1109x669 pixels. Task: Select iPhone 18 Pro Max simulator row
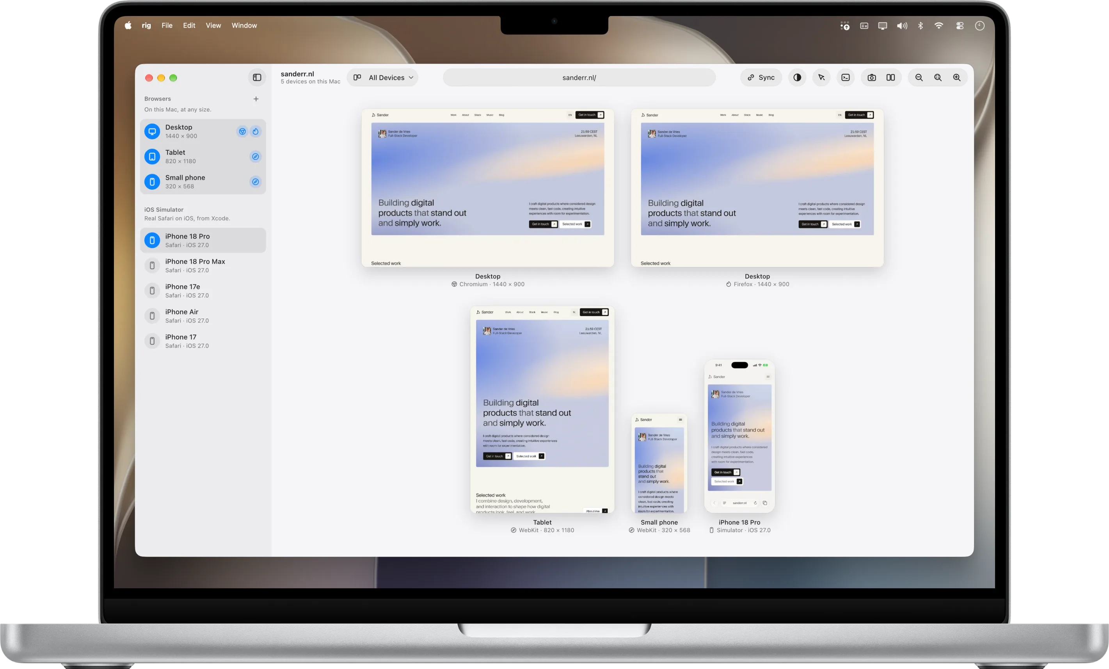(203, 266)
